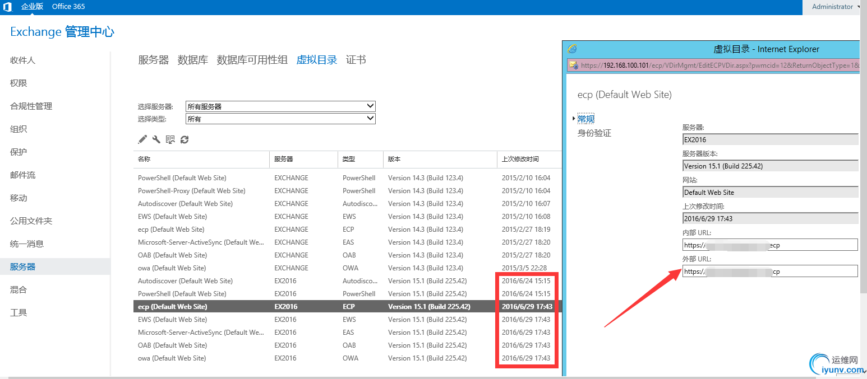The height and width of the screenshot is (379, 867).
Task: Click the 2016/6/29 17:43 field in popup
Action: pyautogui.click(x=770, y=218)
